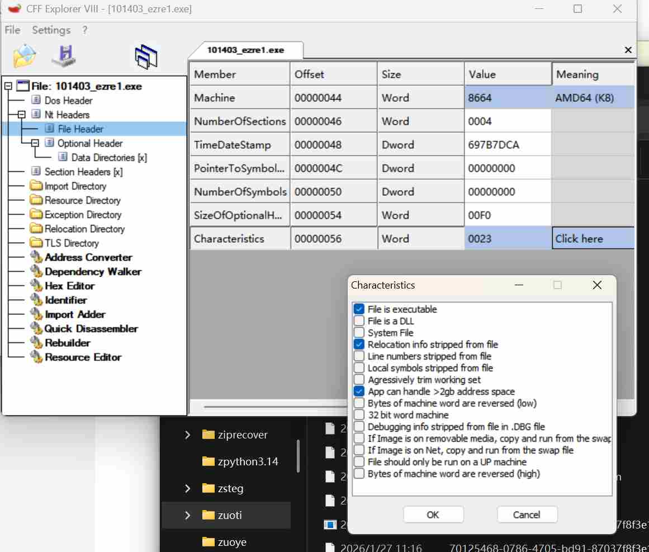This screenshot has width=649, height=552.
Task: Select File Header in the tree
Action: 80,129
